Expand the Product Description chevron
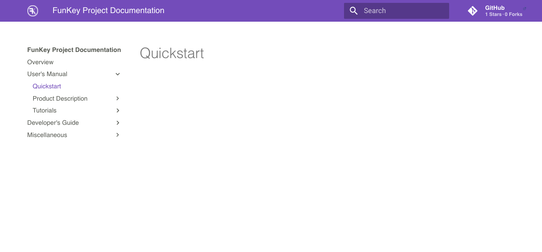This screenshot has width=542, height=252. pos(118,99)
